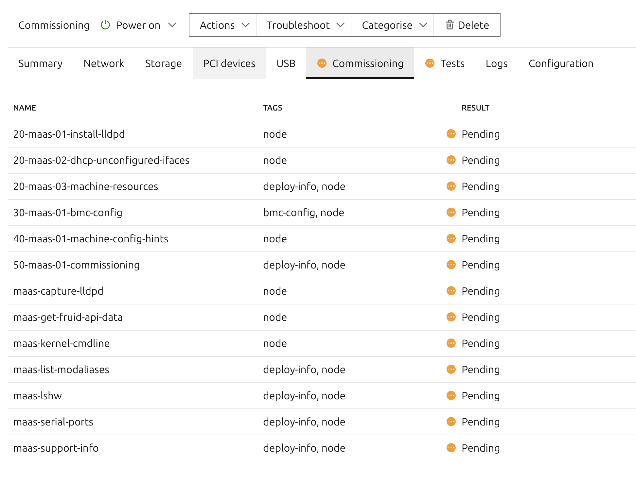Viewport: 636px width, 484px height.
Task: Click pending icon on Tests tab
Action: point(430,63)
